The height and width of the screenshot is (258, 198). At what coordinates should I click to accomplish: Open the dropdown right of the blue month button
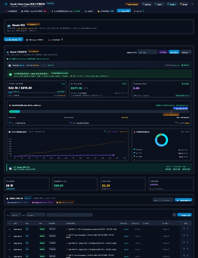coord(186,52)
